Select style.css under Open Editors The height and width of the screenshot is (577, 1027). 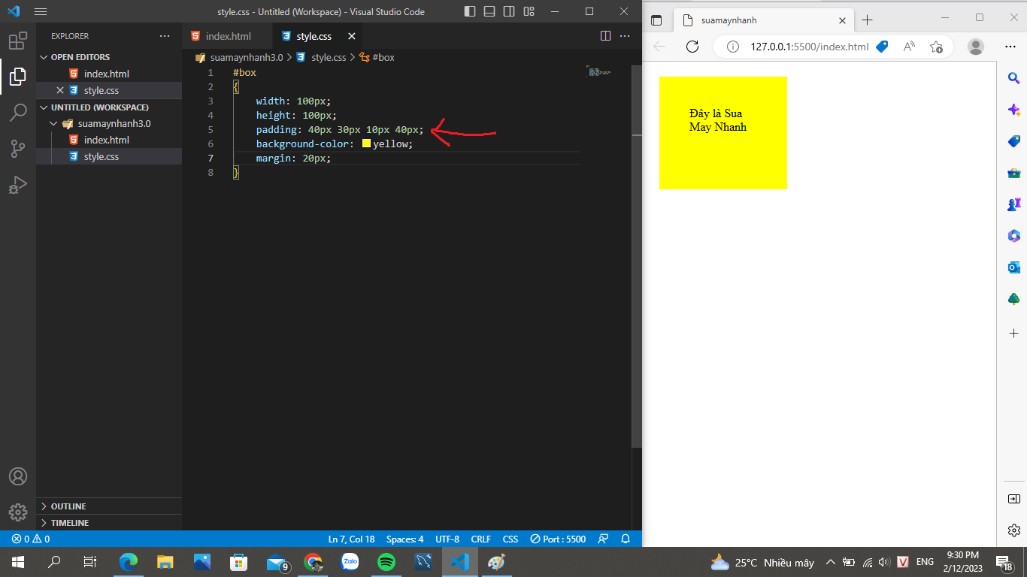[109, 90]
